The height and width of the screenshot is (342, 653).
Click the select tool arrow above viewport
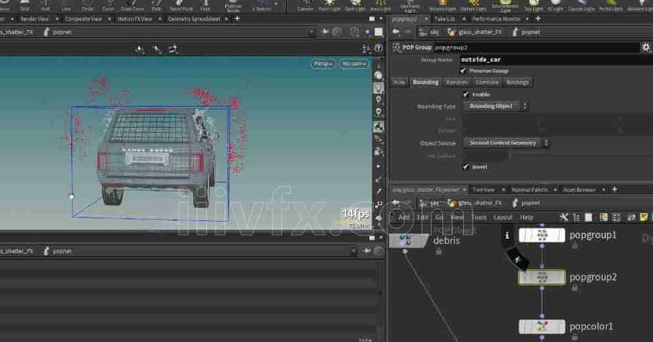coord(139,50)
